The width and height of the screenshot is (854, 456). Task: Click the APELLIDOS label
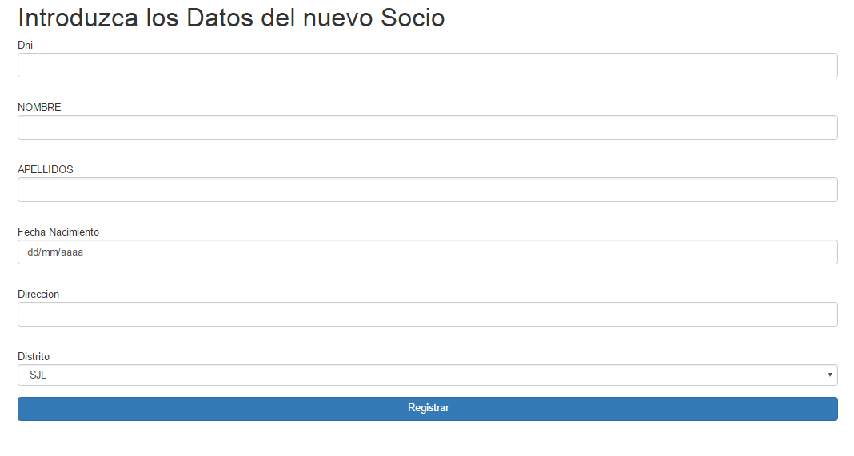coord(46,170)
